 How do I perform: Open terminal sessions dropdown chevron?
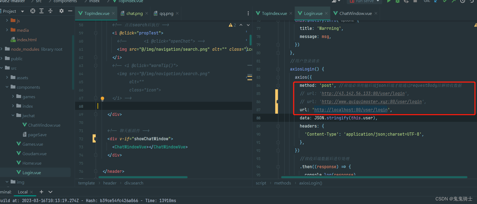50,192
